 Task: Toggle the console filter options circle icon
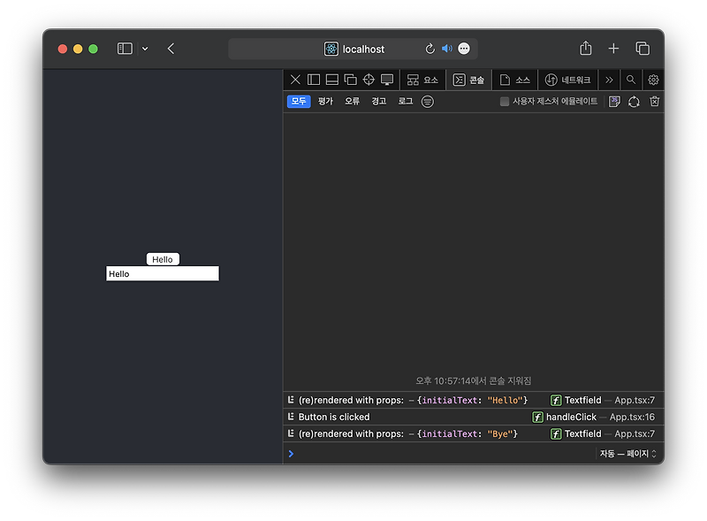(428, 102)
